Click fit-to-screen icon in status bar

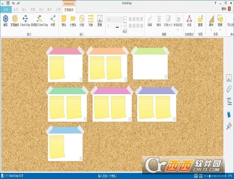(x=196, y=176)
